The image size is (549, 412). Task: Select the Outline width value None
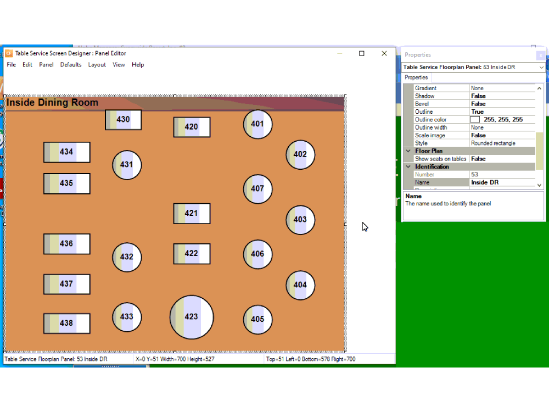coord(502,127)
